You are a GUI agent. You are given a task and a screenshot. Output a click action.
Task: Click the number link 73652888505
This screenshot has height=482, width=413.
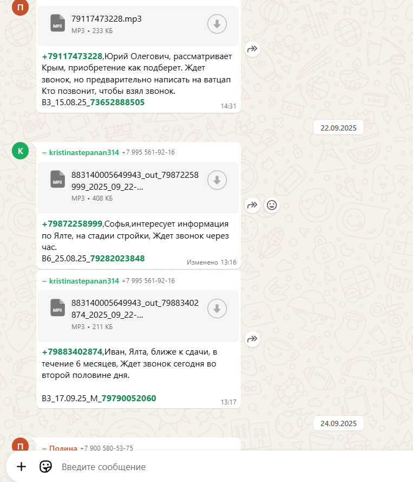pyautogui.click(x=117, y=102)
